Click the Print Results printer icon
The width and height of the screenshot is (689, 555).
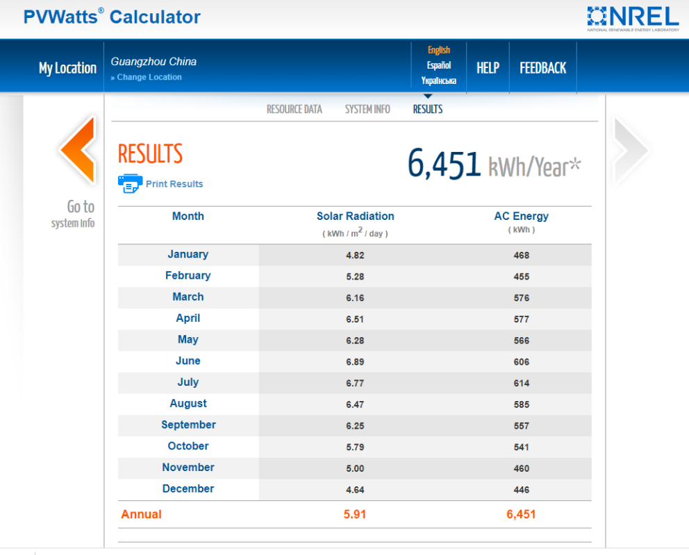130,183
